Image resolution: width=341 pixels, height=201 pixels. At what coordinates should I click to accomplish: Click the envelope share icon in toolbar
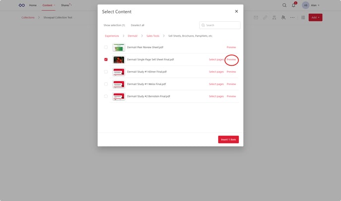tap(256, 17)
